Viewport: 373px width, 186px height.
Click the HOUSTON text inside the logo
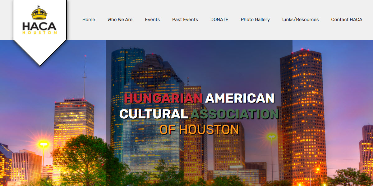(x=40, y=33)
